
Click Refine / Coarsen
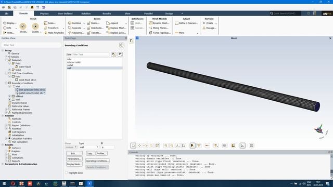186,23
